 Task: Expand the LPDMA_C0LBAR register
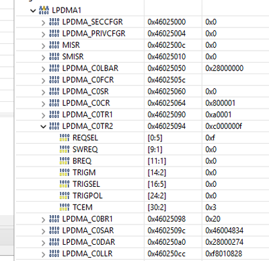click(x=43, y=69)
